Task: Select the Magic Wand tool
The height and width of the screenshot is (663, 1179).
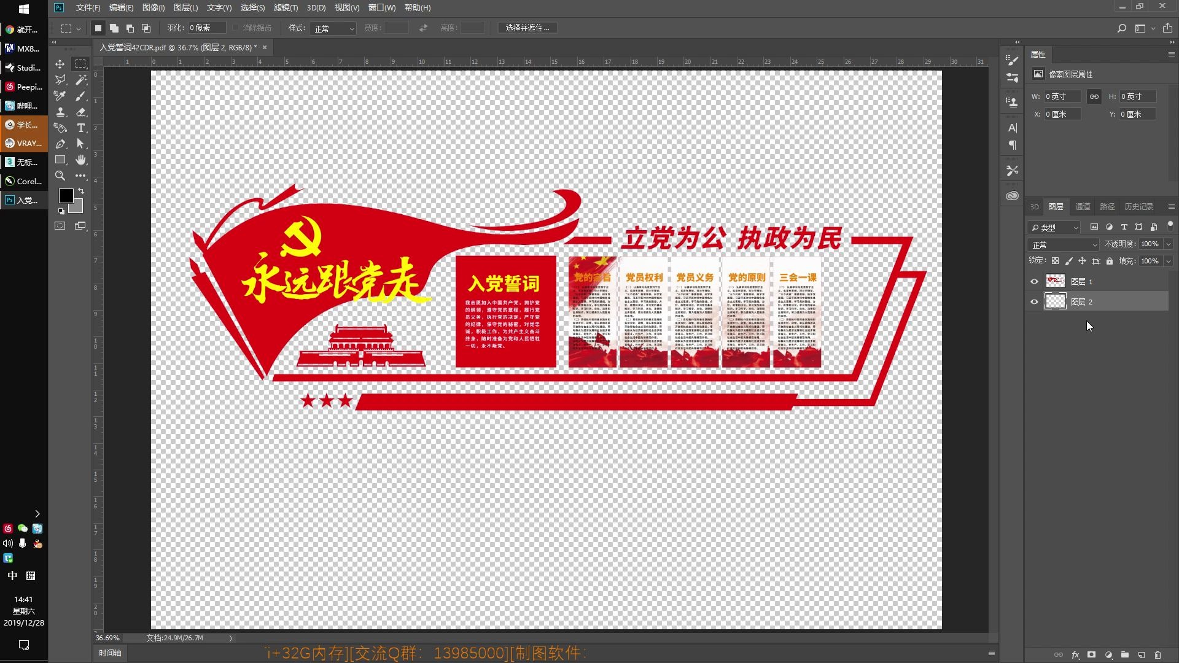Action: (x=80, y=80)
